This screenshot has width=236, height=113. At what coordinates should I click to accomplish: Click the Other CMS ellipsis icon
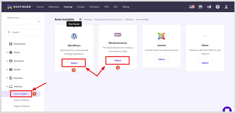pos(205,36)
